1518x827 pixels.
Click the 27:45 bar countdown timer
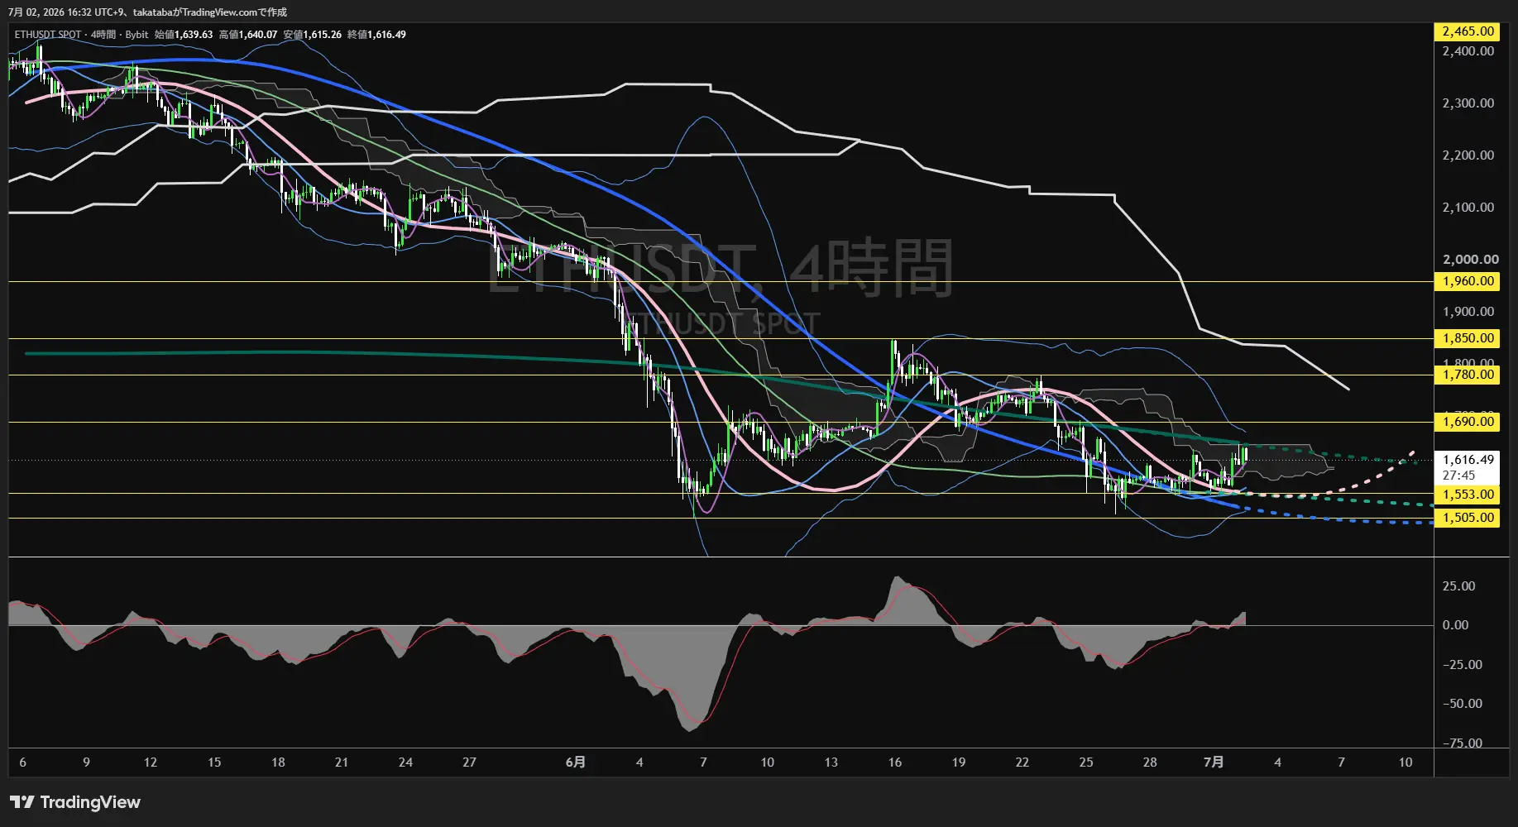click(x=1458, y=476)
